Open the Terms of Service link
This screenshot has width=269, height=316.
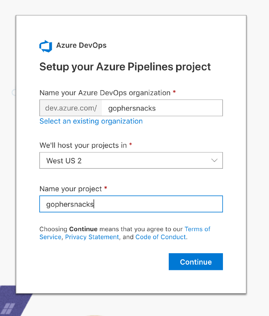click(x=197, y=229)
